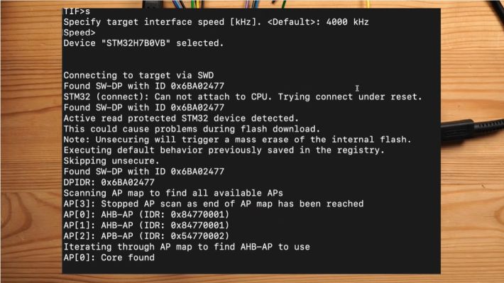The height and width of the screenshot is (283, 504).
Task: Click the "AP[1]: AHB-AP" IDR line
Action: click(146, 226)
